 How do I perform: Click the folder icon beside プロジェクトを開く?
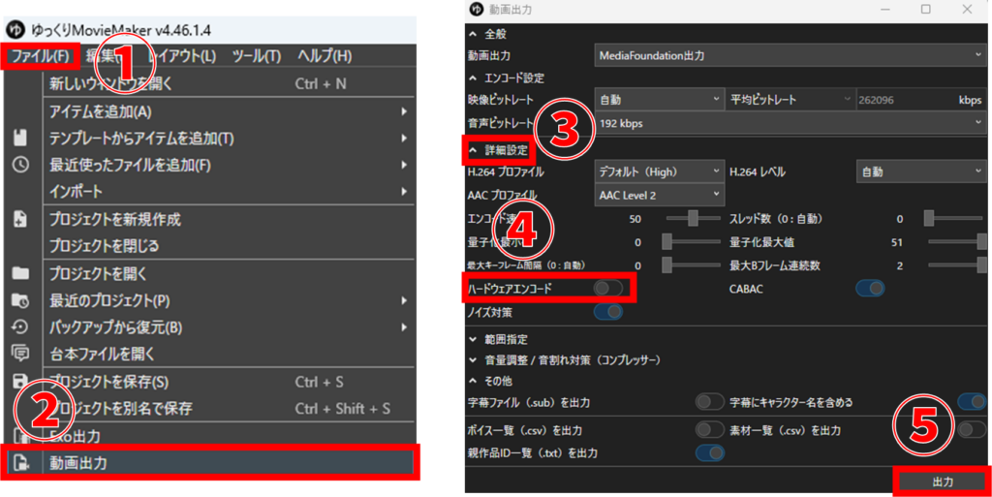[20, 273]
